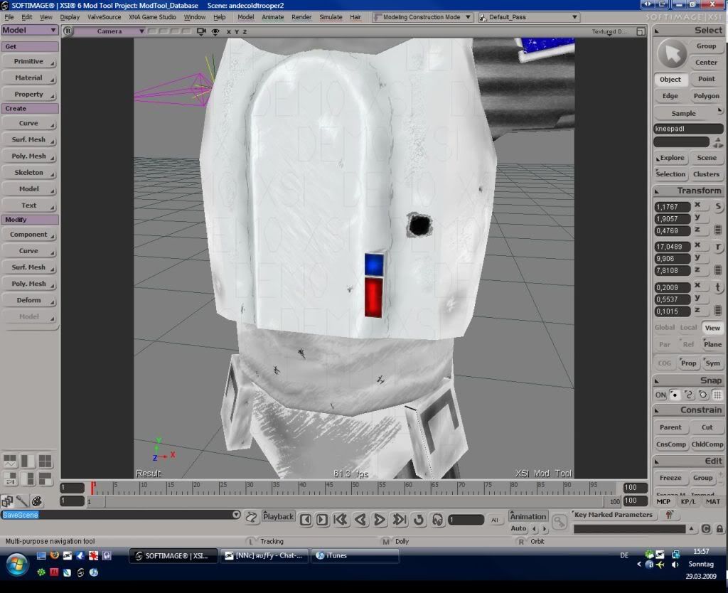Switch to the KP/L tab
728x593 pixels.
tap(688, 501)
